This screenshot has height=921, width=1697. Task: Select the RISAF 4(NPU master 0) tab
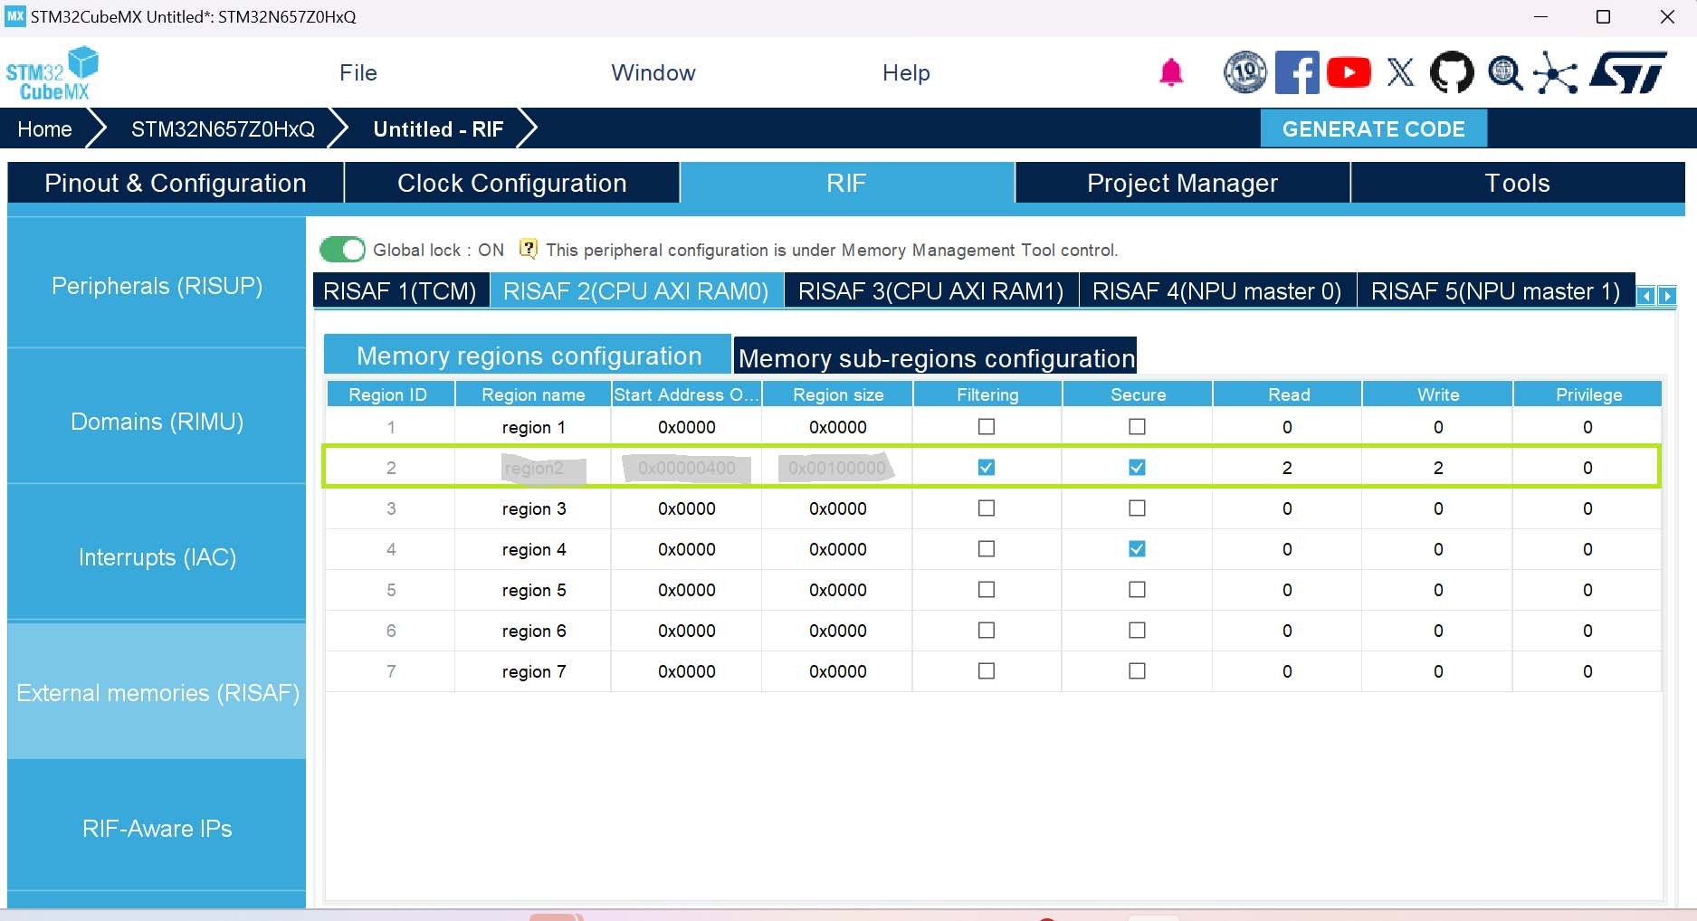(1217, 290)
